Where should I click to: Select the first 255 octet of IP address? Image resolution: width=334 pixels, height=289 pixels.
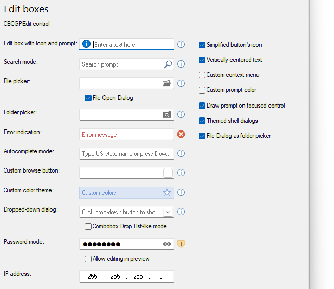point(92,277)
